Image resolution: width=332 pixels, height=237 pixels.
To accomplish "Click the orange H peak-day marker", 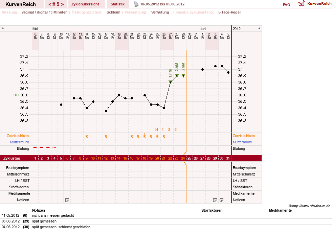I will pos(157,129).
